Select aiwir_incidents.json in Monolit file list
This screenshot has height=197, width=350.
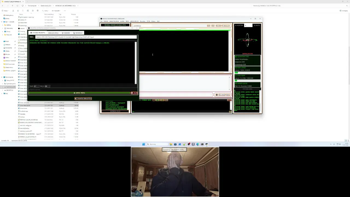[112, 105]
